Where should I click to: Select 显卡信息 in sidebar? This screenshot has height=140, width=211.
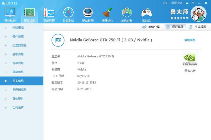coord(22,81)
